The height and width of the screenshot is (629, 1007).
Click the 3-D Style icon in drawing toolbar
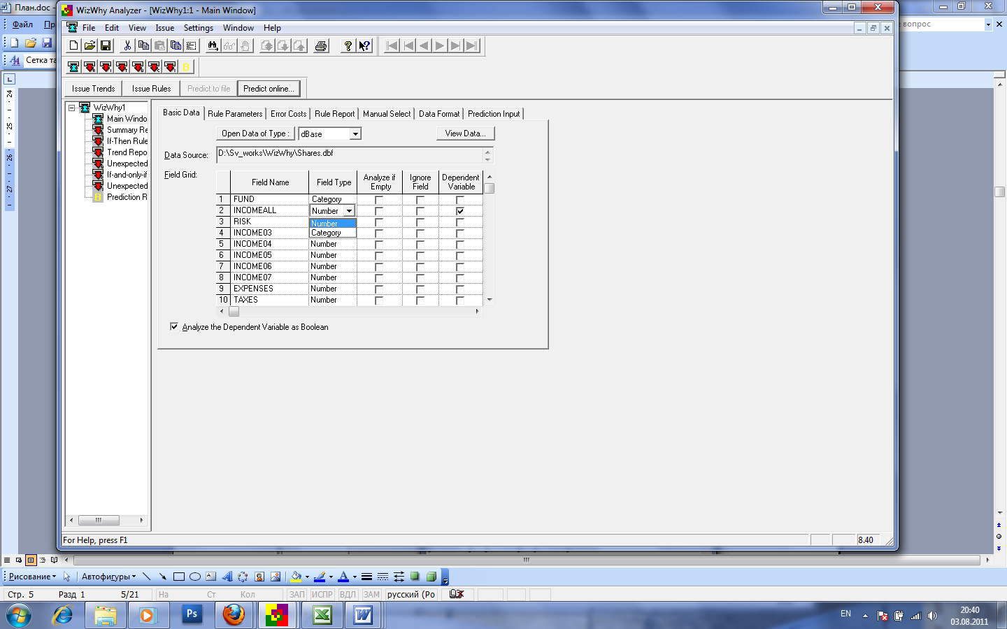[x=431, y=577]
